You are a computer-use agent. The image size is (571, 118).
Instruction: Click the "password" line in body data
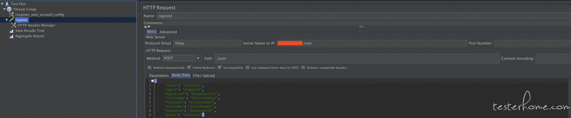click(190, 111)
